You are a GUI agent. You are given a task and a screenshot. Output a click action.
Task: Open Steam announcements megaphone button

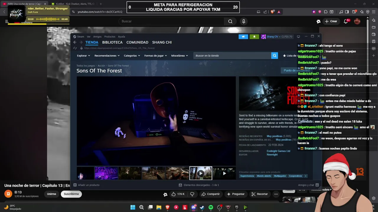point(243,37)
